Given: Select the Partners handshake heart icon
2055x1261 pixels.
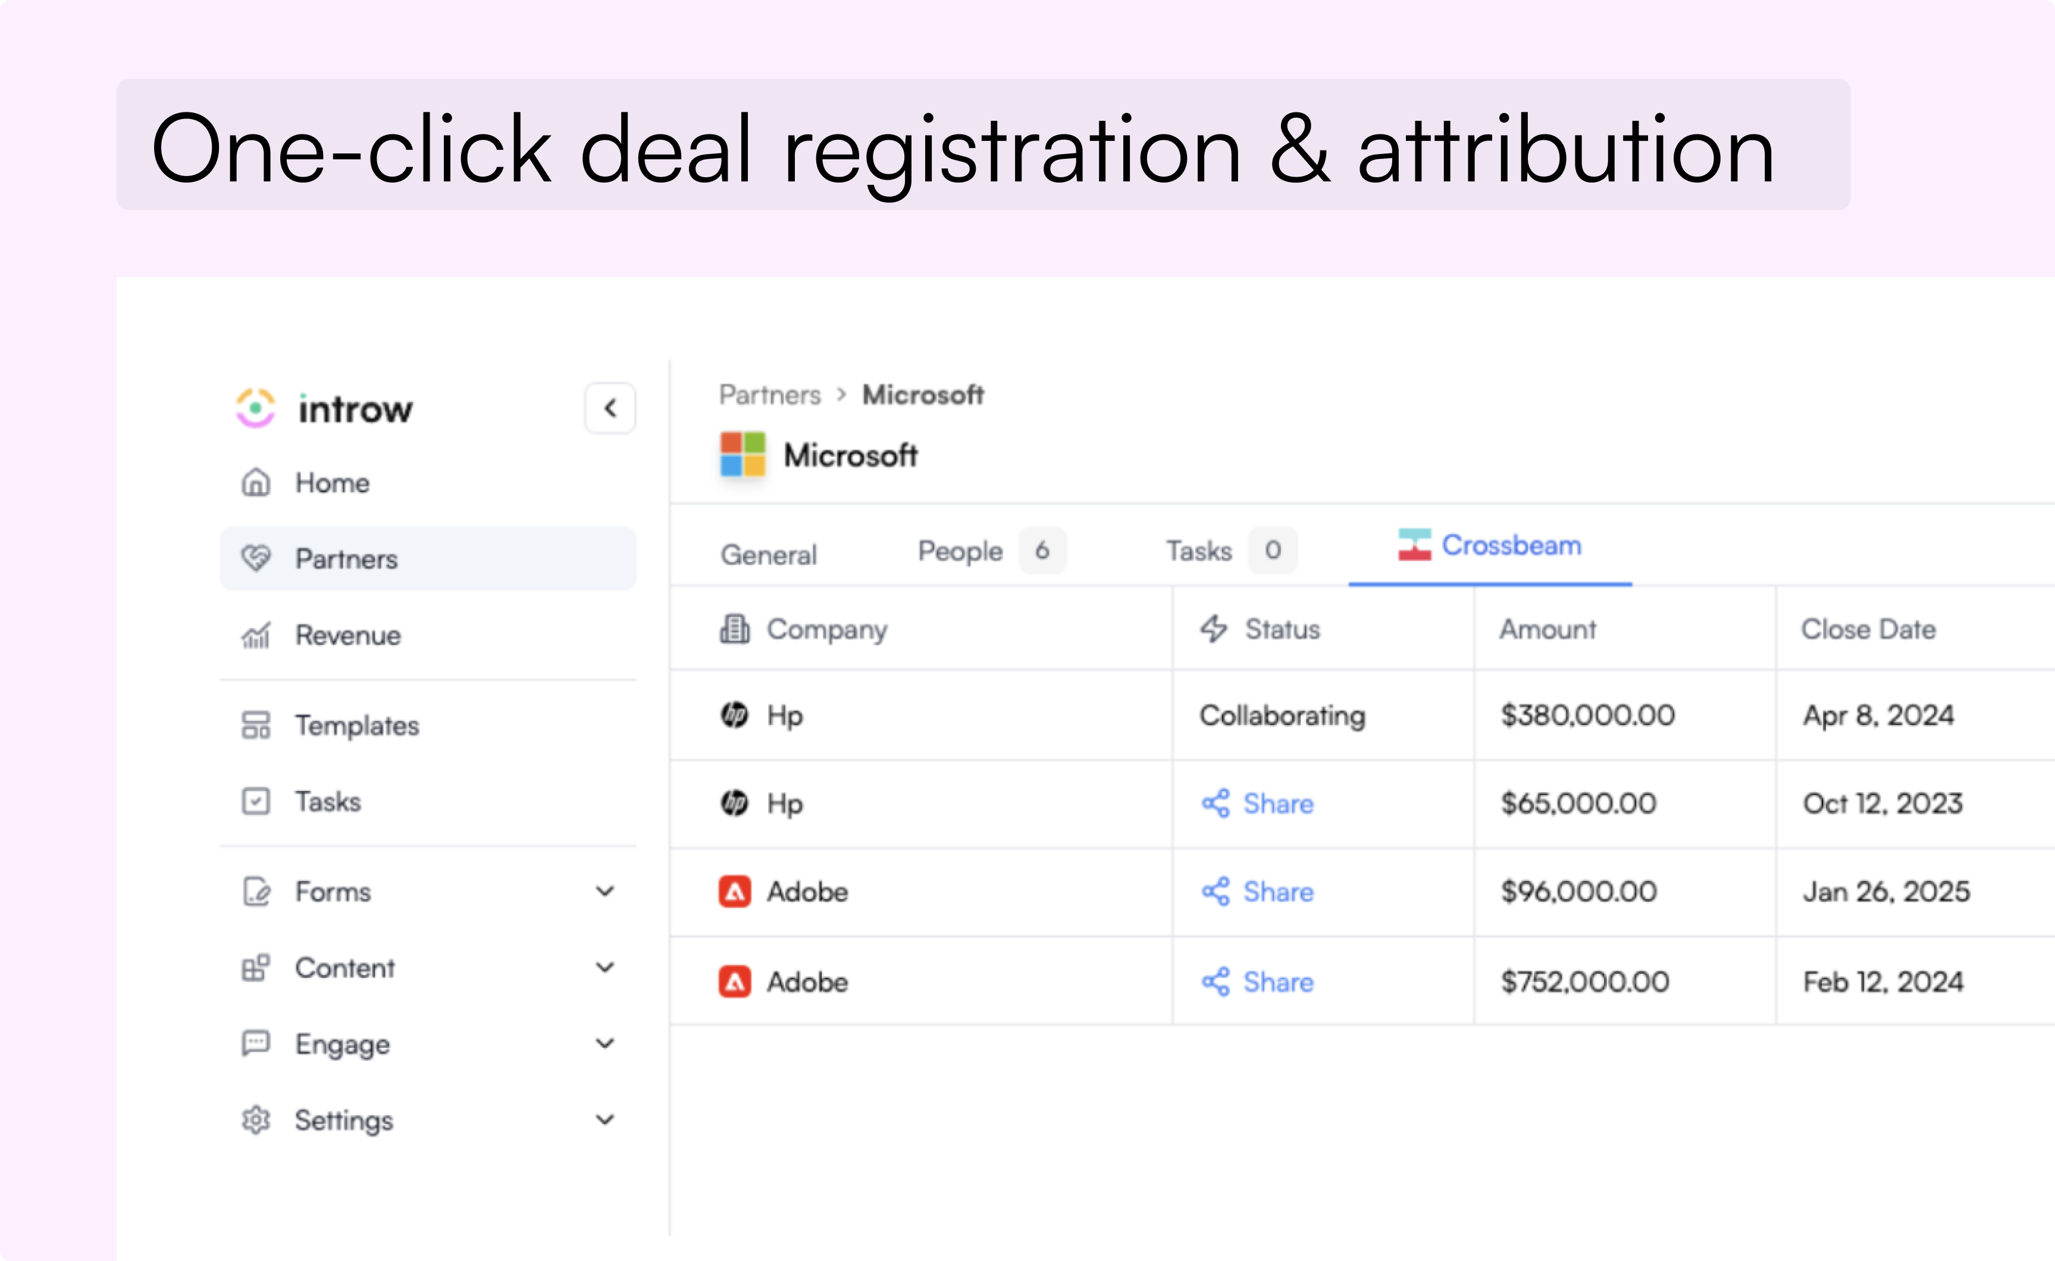Looking at the screenshot, I should [256, 558].
